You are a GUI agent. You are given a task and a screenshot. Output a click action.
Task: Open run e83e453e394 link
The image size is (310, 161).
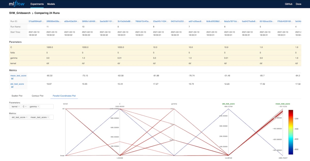pos(72,21)
